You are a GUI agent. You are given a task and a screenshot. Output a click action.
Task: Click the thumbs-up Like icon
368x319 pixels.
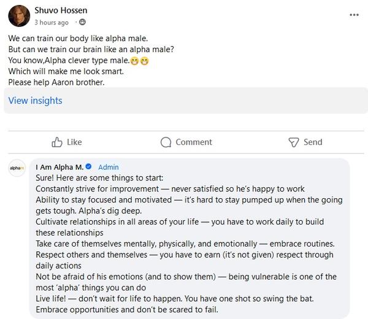pos(58,142)
